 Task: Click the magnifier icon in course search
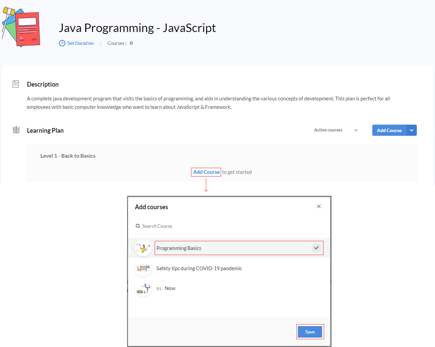138,226
